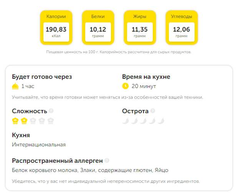Click the Злаки, содержащие глютен allergen

click(116, 170)
